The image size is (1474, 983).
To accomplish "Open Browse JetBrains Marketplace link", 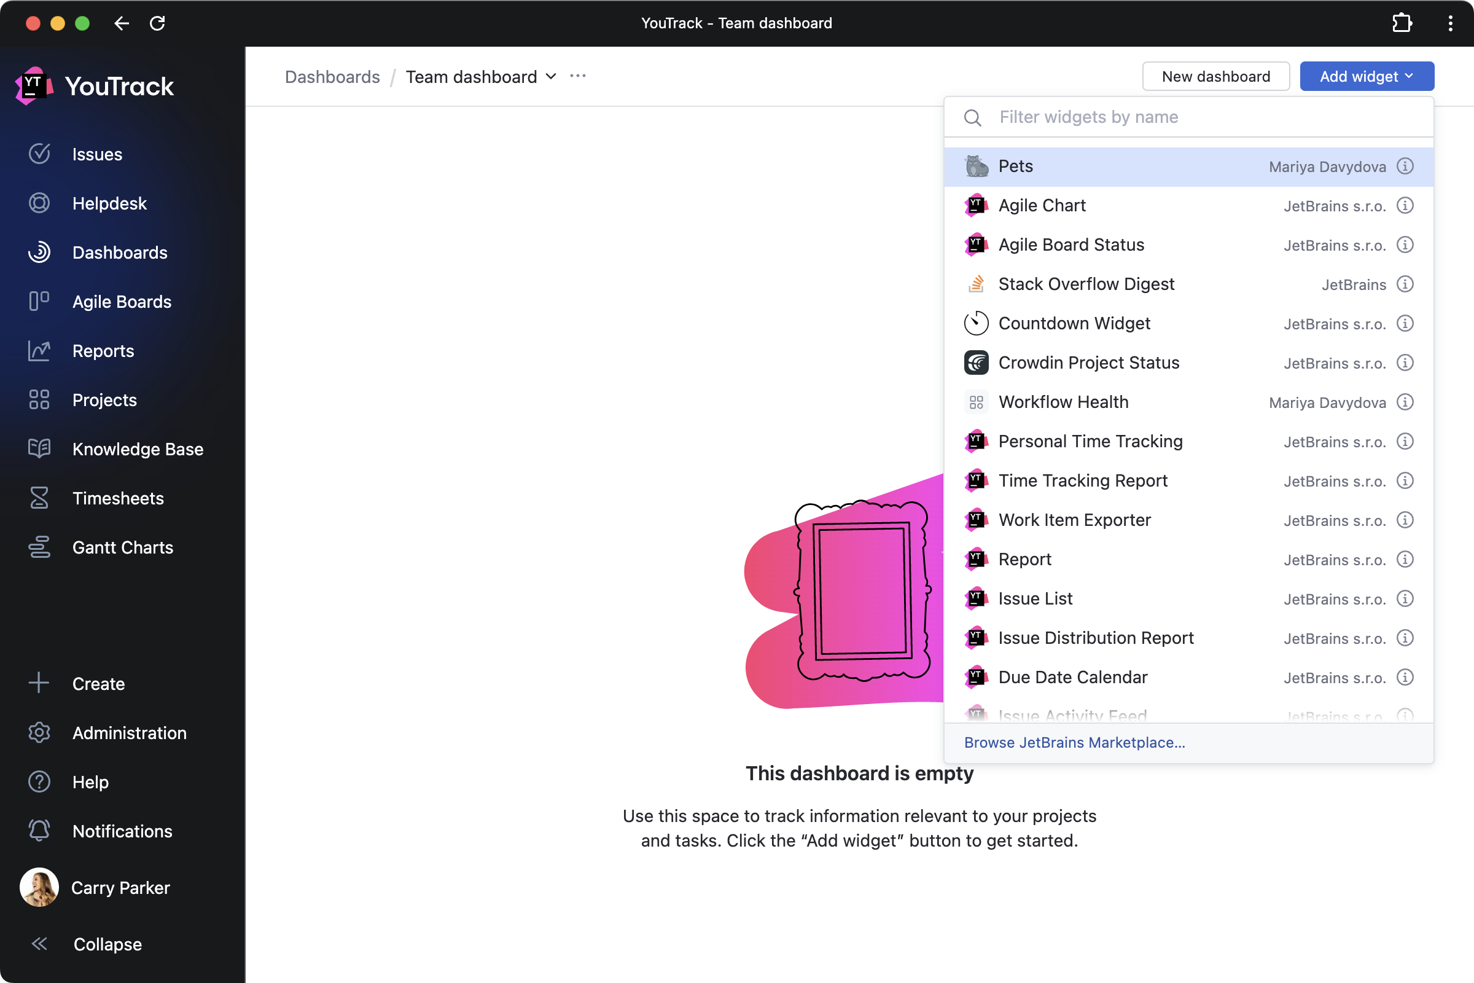I will click(1074, 742).
